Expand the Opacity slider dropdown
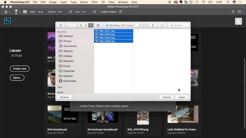 (x=65, y=12)
